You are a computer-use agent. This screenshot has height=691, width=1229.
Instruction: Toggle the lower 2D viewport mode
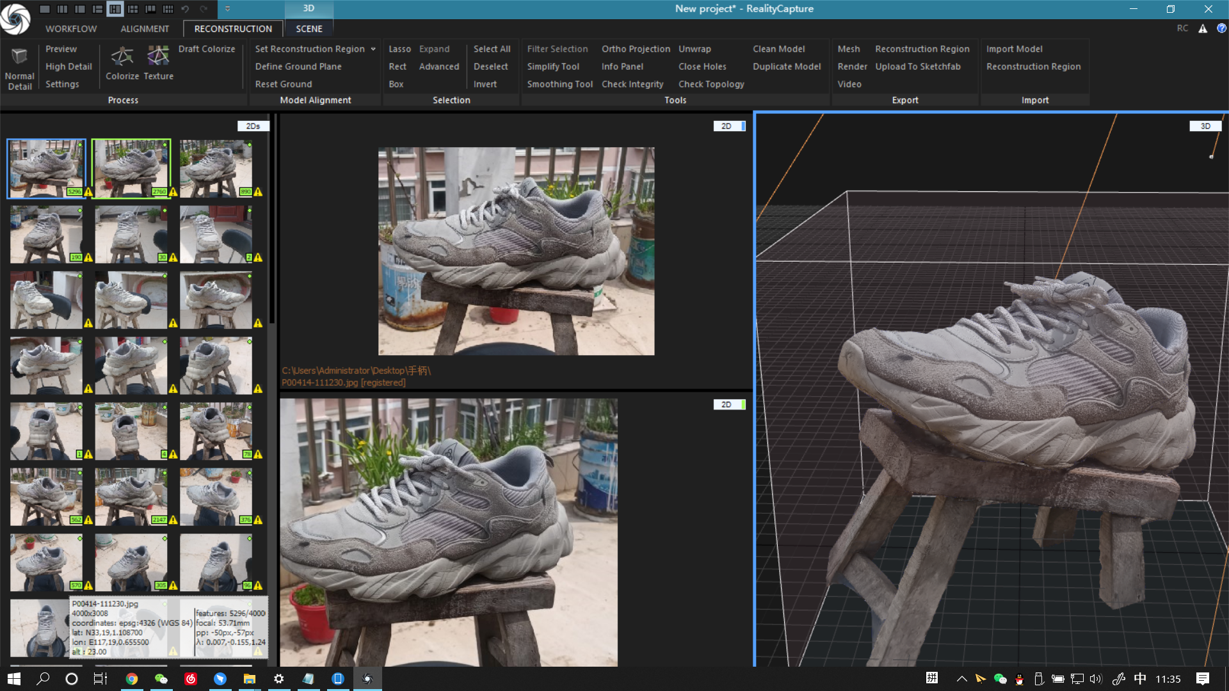tap(726, 404)
